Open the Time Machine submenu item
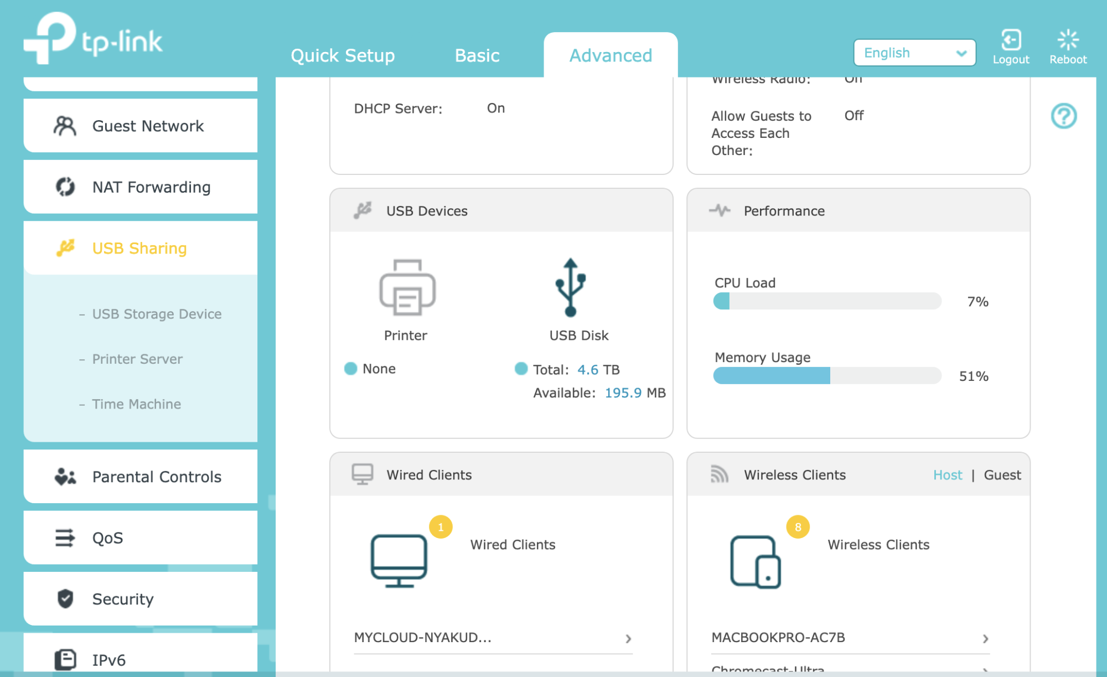This screenshot has height=677, width=1107. coord(136,404)
